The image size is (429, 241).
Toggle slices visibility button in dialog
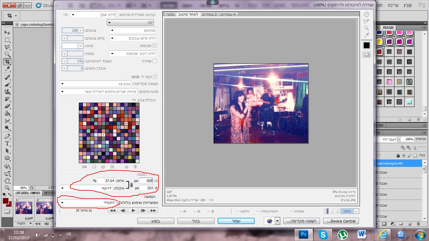366,55
